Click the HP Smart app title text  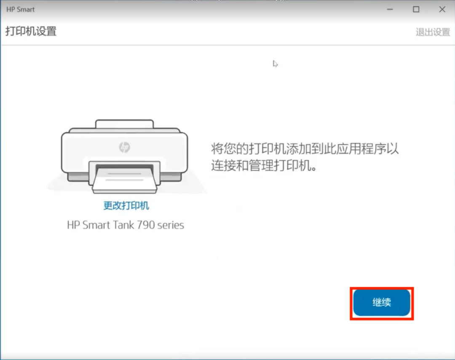click(x=21, y=9)
